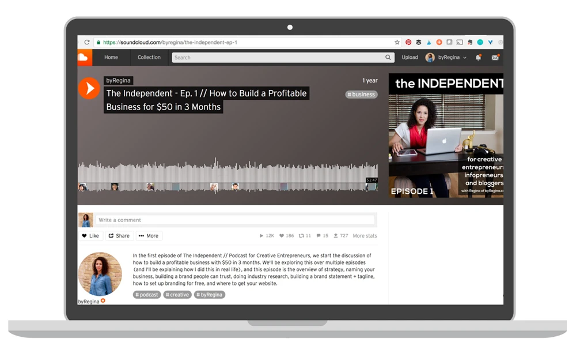Click the byRegina label above the track title

tap(118, 81)
